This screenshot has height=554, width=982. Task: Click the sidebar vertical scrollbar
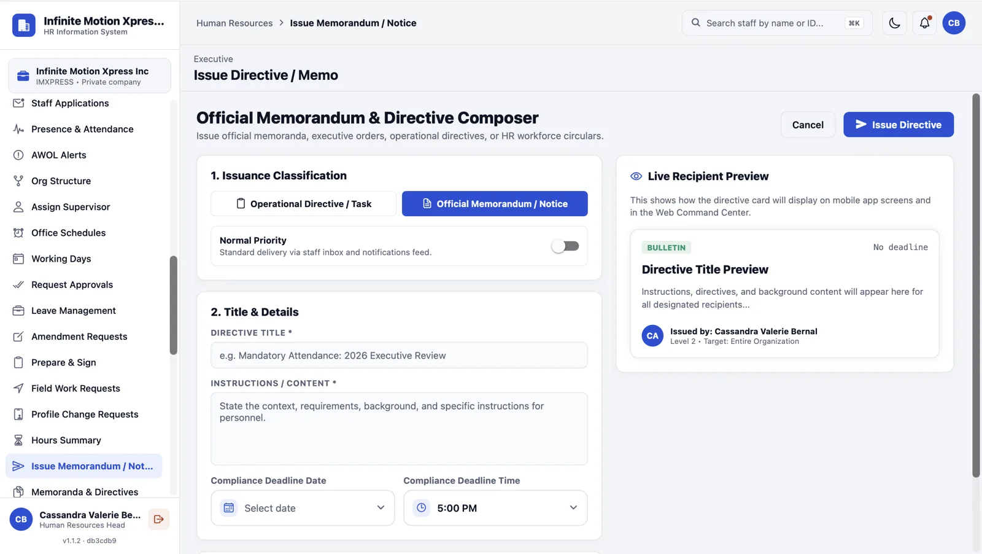pos(174,305)
